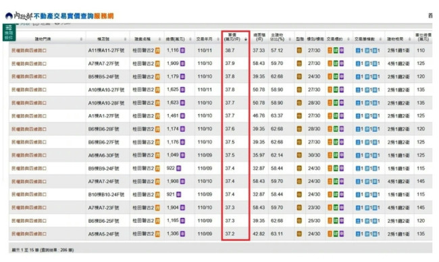This screenshot has width=439, height=262.
Task: Click the middle blue building-count icon in the A7-27F row
Action: 367,64
